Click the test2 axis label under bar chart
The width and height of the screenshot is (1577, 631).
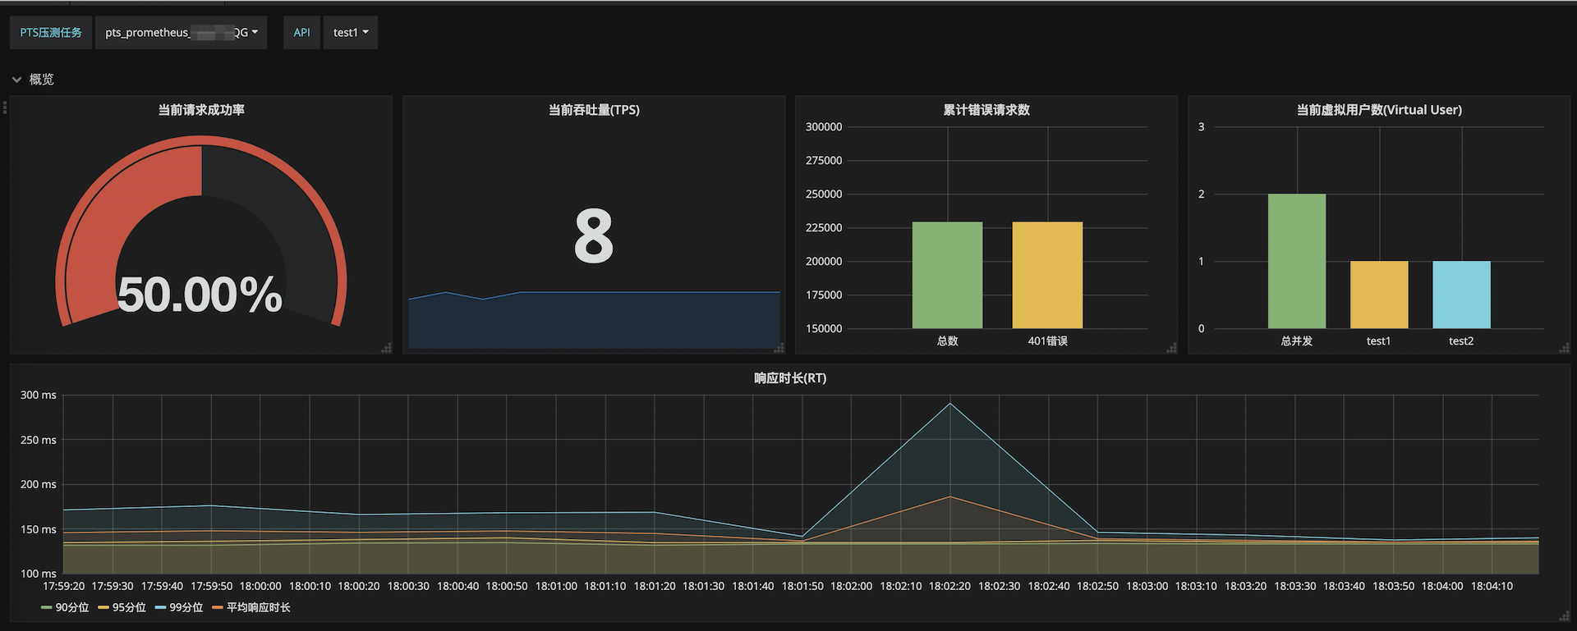tap(1461, 341)
